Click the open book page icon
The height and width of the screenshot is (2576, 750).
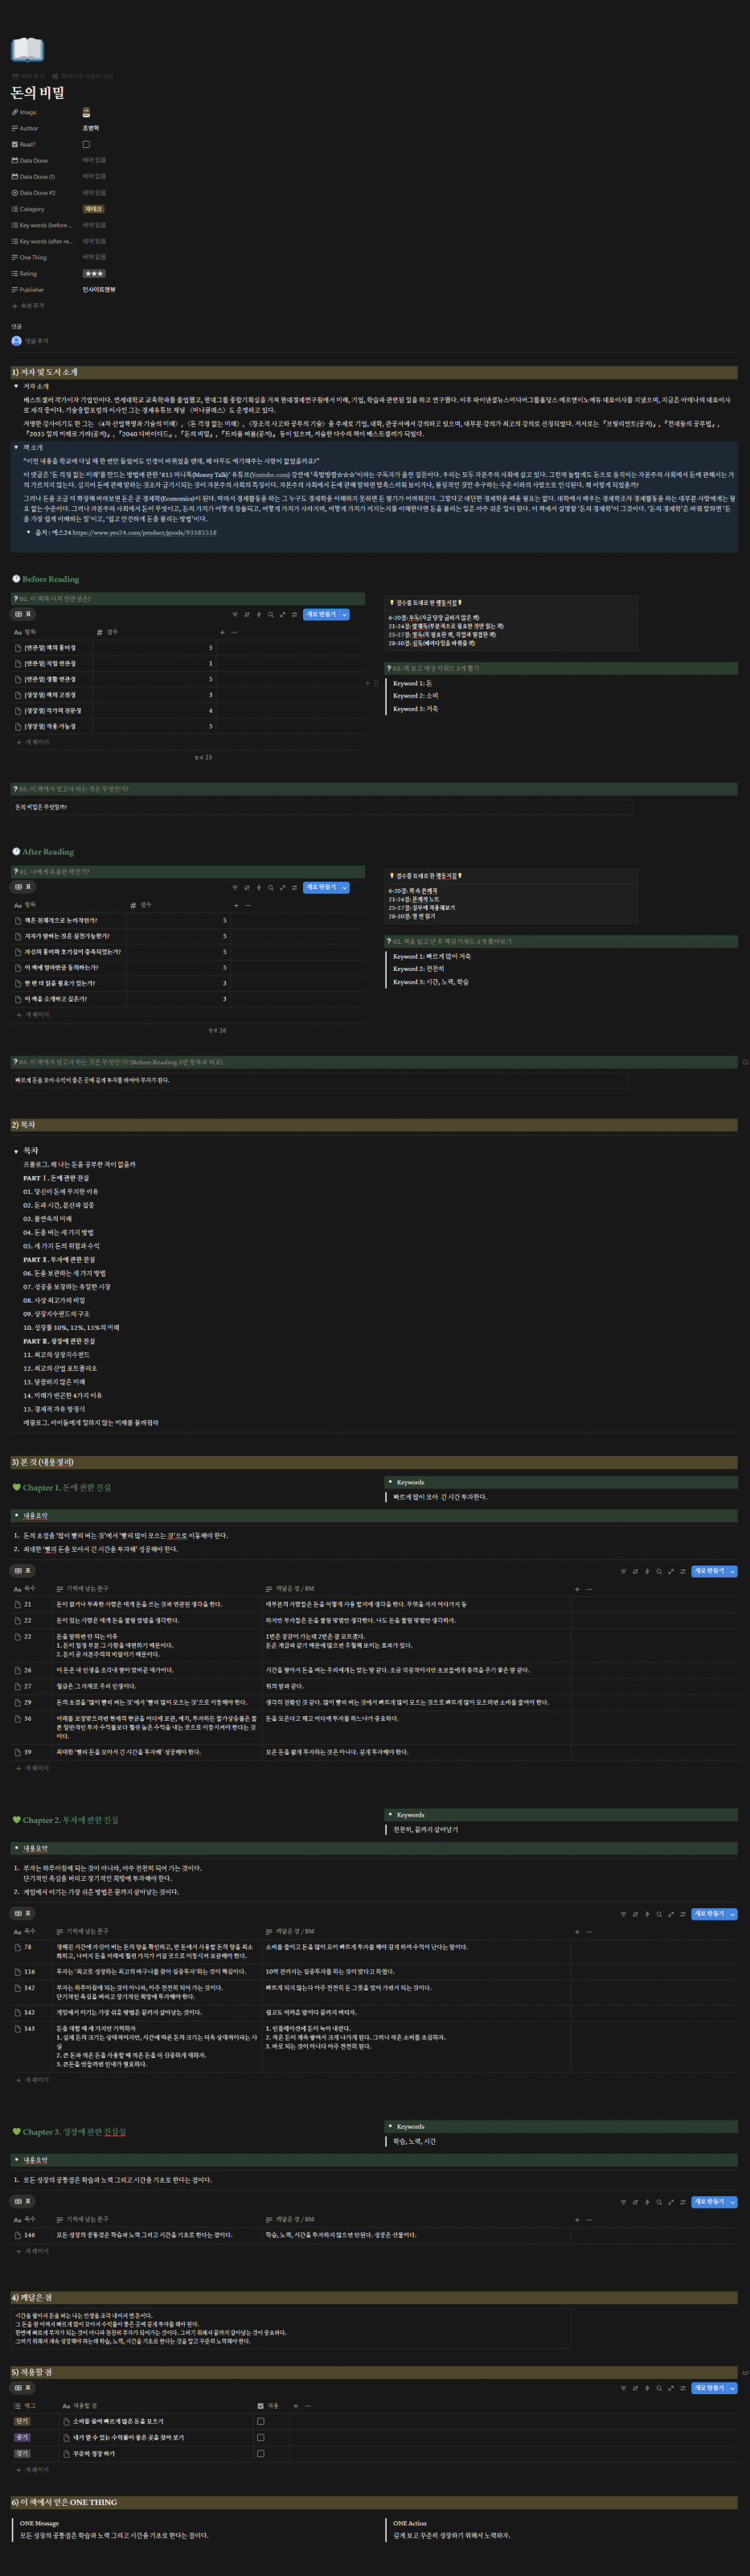27,49
